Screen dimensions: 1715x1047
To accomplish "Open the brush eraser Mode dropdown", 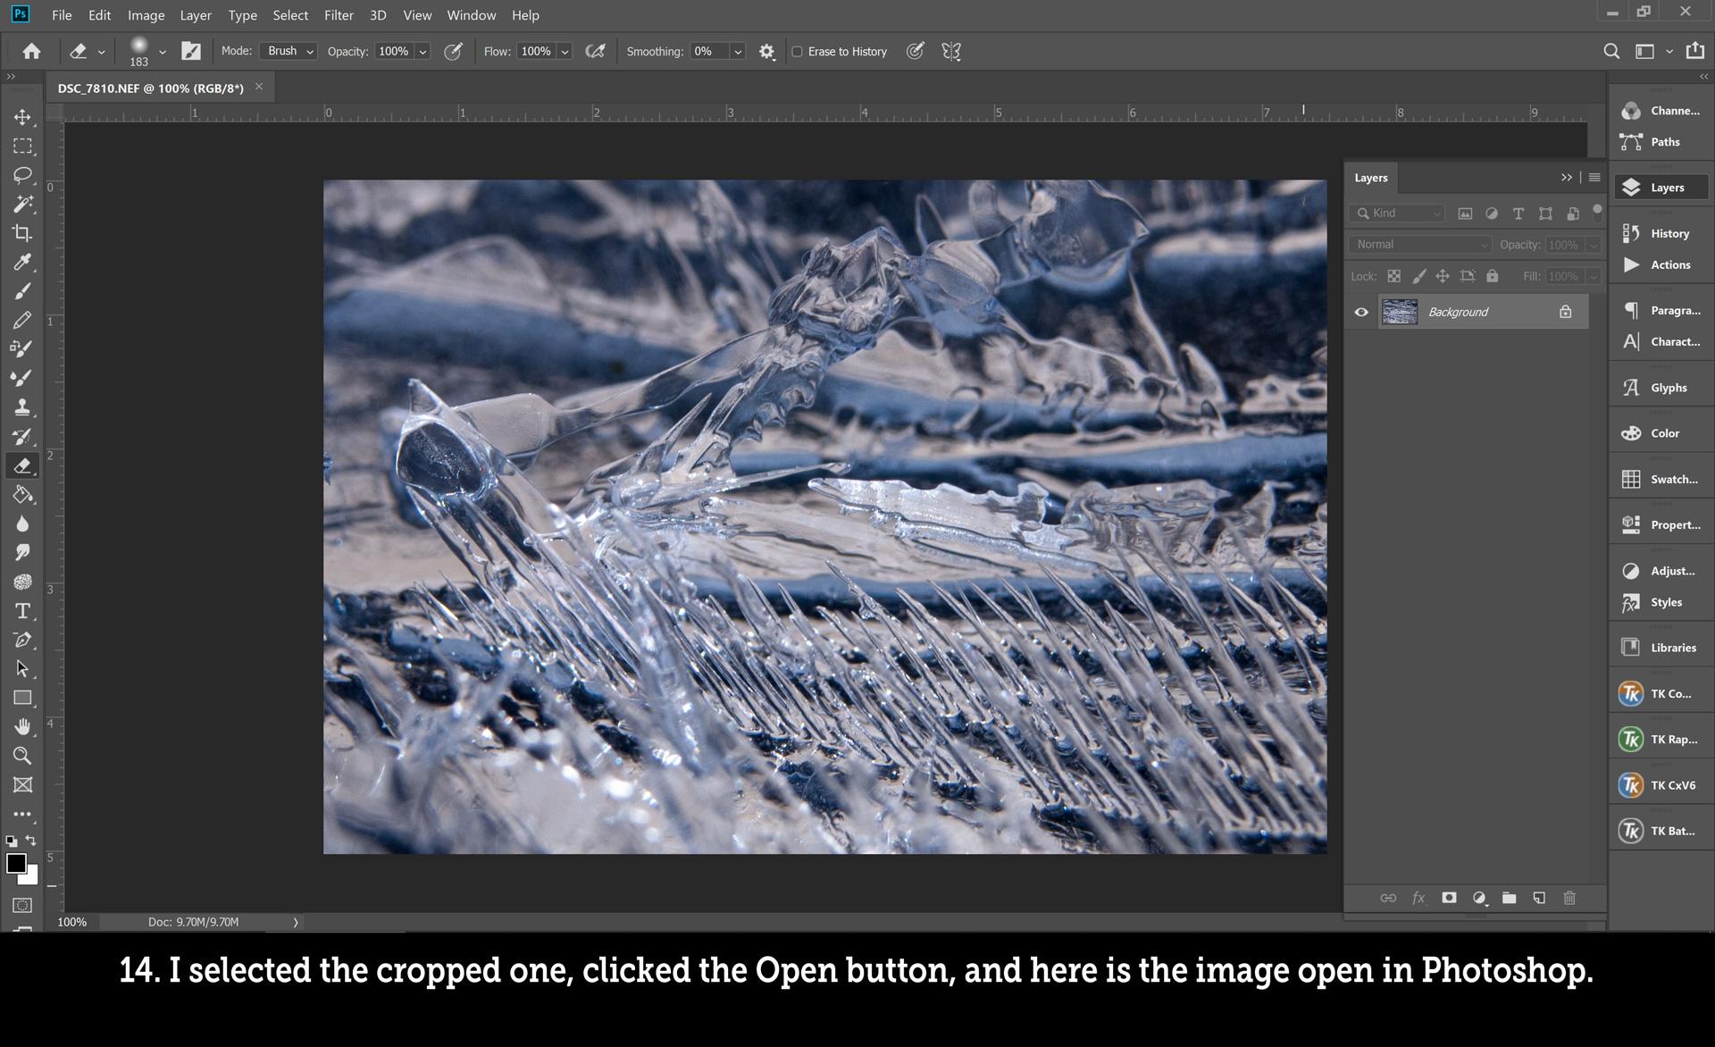I will point(288,51).
